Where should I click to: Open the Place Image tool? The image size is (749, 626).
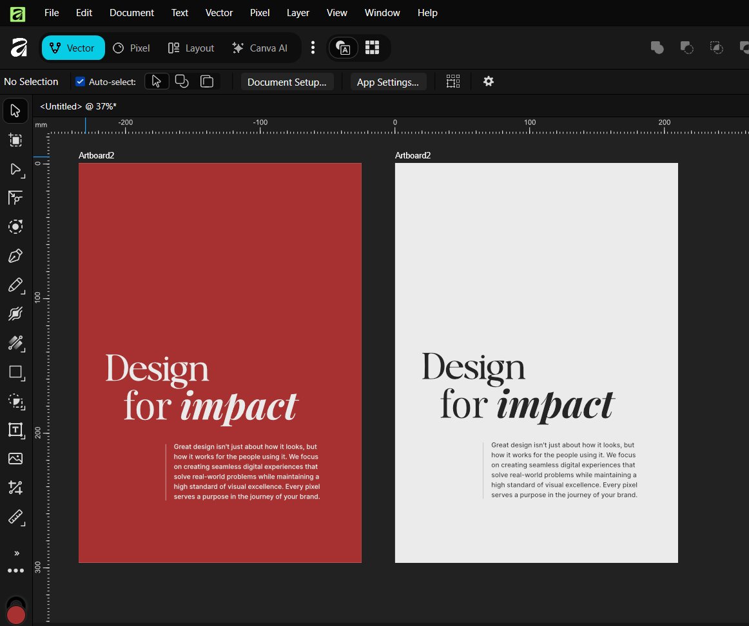pos(15,459)
